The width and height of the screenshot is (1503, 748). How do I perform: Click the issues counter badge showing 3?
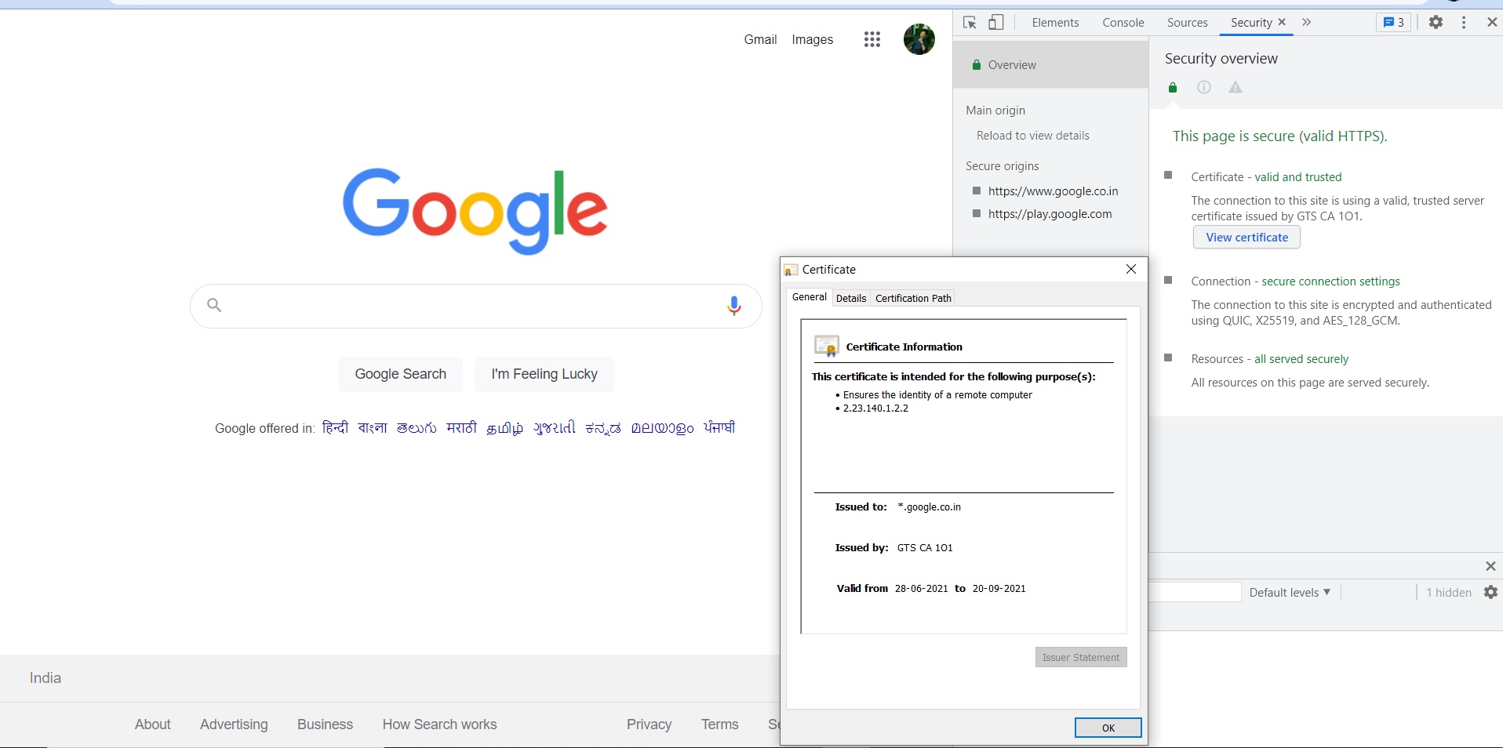[1393, 23]
